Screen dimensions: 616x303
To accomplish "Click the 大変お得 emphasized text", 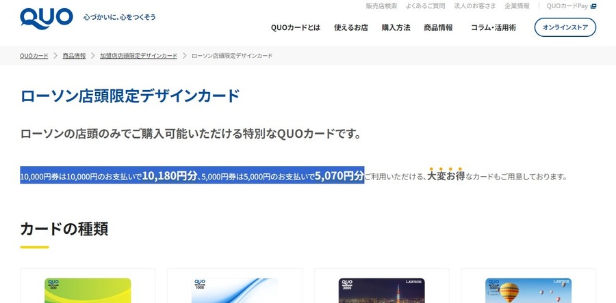I will [x=446, y=176].
